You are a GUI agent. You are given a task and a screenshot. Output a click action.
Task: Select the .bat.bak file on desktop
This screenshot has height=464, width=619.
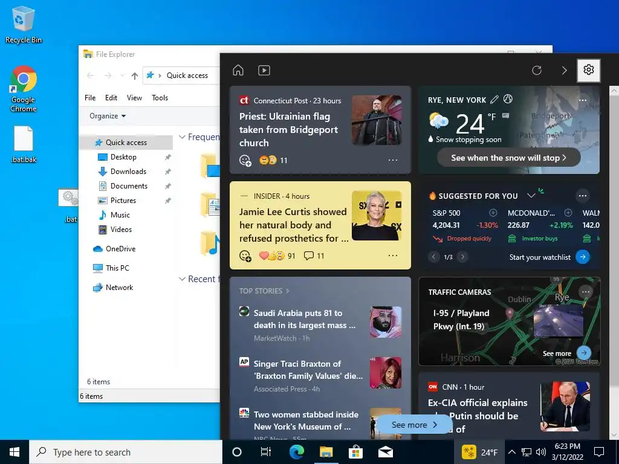point(24,144)
